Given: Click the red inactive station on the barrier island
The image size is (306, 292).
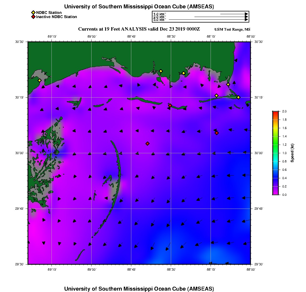Looking at the screenshot, I should point(170,105).
